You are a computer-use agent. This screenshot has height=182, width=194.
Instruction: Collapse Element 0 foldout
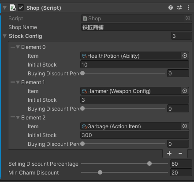18,47
